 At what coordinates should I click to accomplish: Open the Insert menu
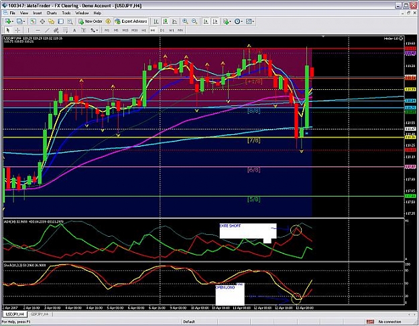point(37,13)
